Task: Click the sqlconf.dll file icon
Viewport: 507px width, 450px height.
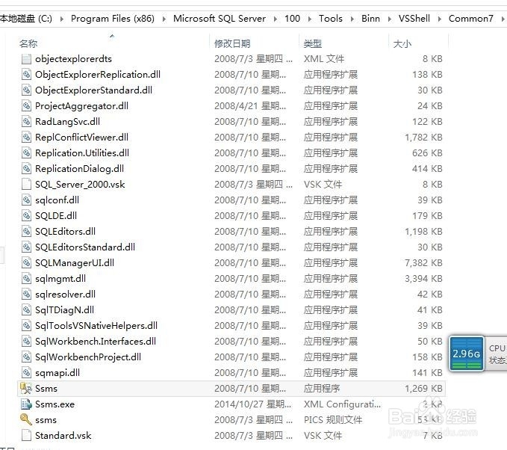Action: coord(26,200)
